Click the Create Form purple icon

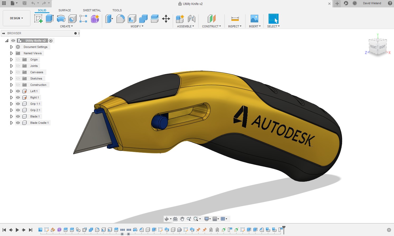pos(95,18)
